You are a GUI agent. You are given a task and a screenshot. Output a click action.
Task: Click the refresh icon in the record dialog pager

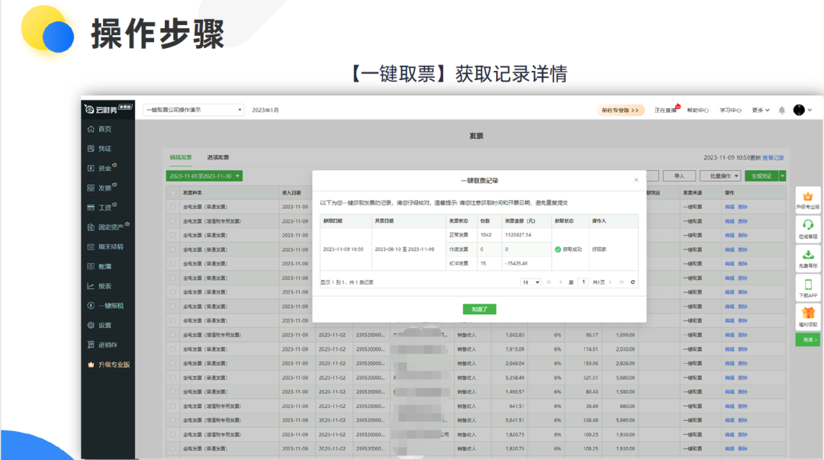[632, 282]
